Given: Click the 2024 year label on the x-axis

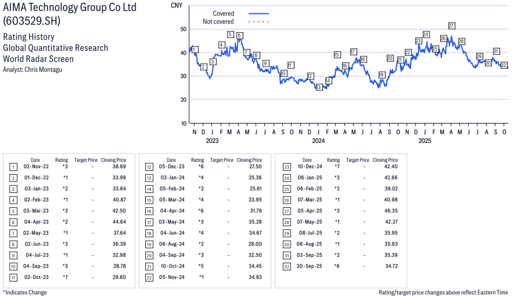Looking at the screenshot, I should [x=318, y=141].
